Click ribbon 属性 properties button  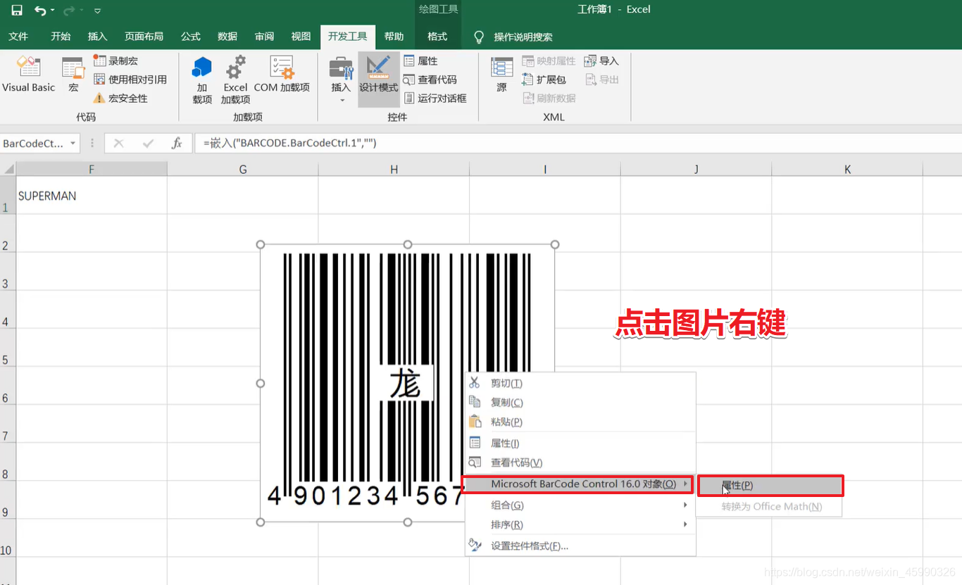pyautogui.click(x=420, y=61)
